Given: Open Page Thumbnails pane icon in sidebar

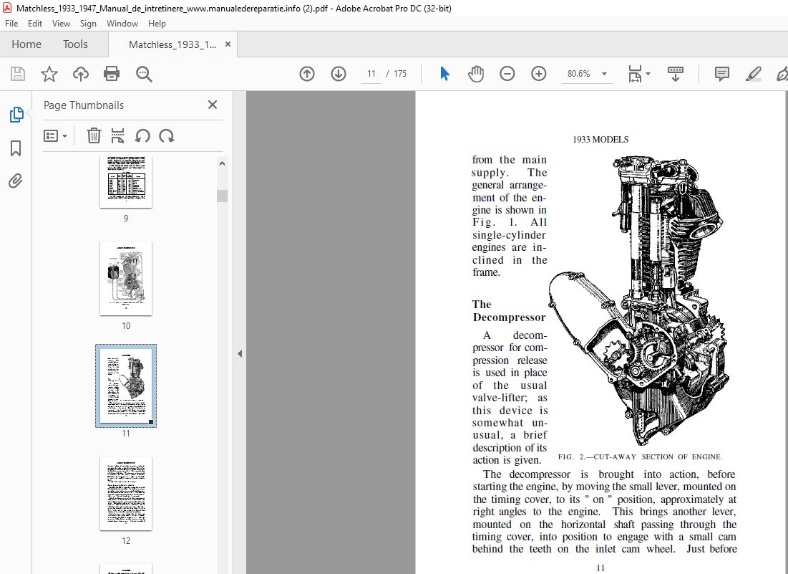Looking at the screenshot, I should [x=16, y=115].
